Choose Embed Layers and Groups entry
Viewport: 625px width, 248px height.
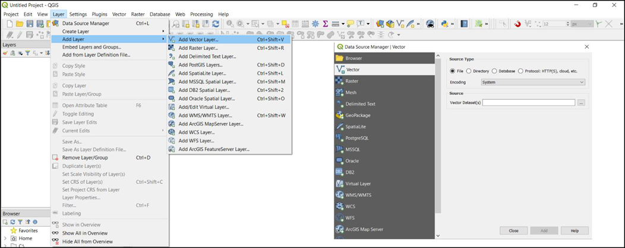pyautogui.click(x=109, y=47)
